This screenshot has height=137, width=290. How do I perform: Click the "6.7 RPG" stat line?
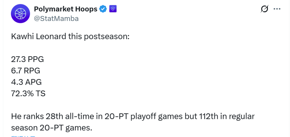click(x=26, y=70)
